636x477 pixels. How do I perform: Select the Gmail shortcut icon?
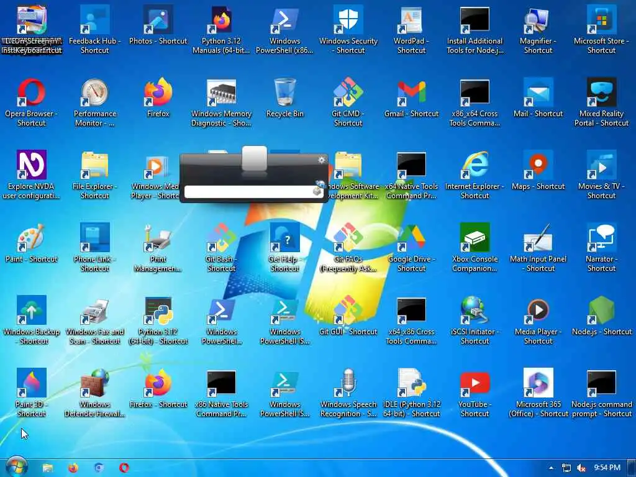(x=411, y=98)
